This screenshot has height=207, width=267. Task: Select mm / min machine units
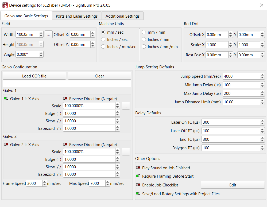[x=144, y=32]
